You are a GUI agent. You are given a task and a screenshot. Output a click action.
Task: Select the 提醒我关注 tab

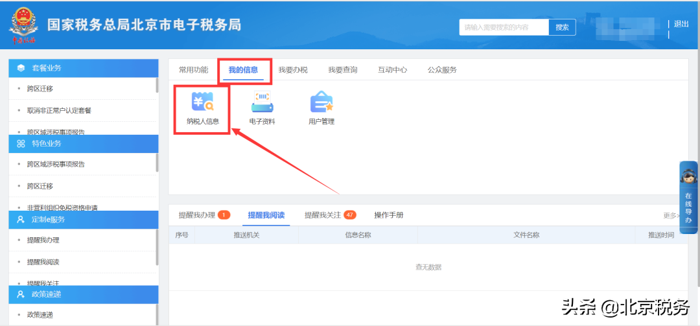pos(323,215)
